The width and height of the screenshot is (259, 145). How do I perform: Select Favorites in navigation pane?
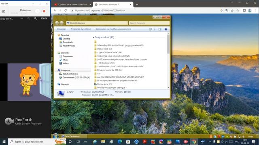click(65, 35)
